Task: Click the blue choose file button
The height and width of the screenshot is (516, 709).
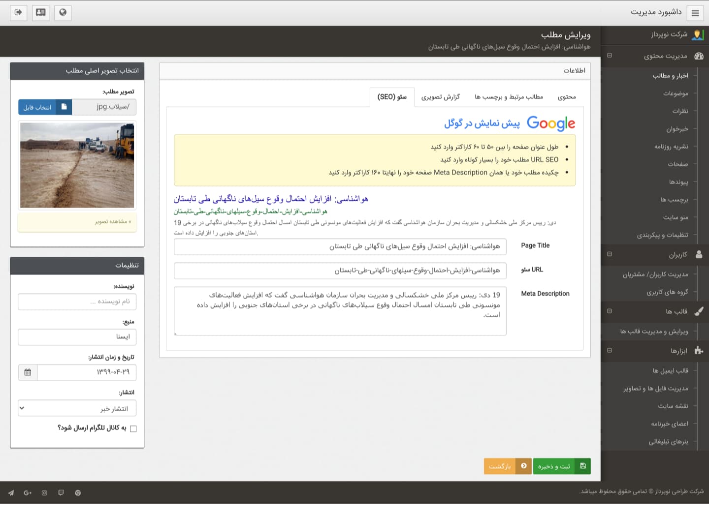Action: click(45, 107)
